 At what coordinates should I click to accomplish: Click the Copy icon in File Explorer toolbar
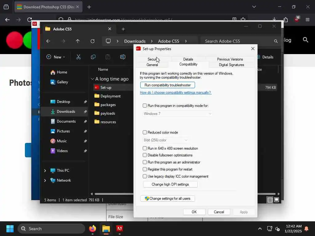coord(93,57)
